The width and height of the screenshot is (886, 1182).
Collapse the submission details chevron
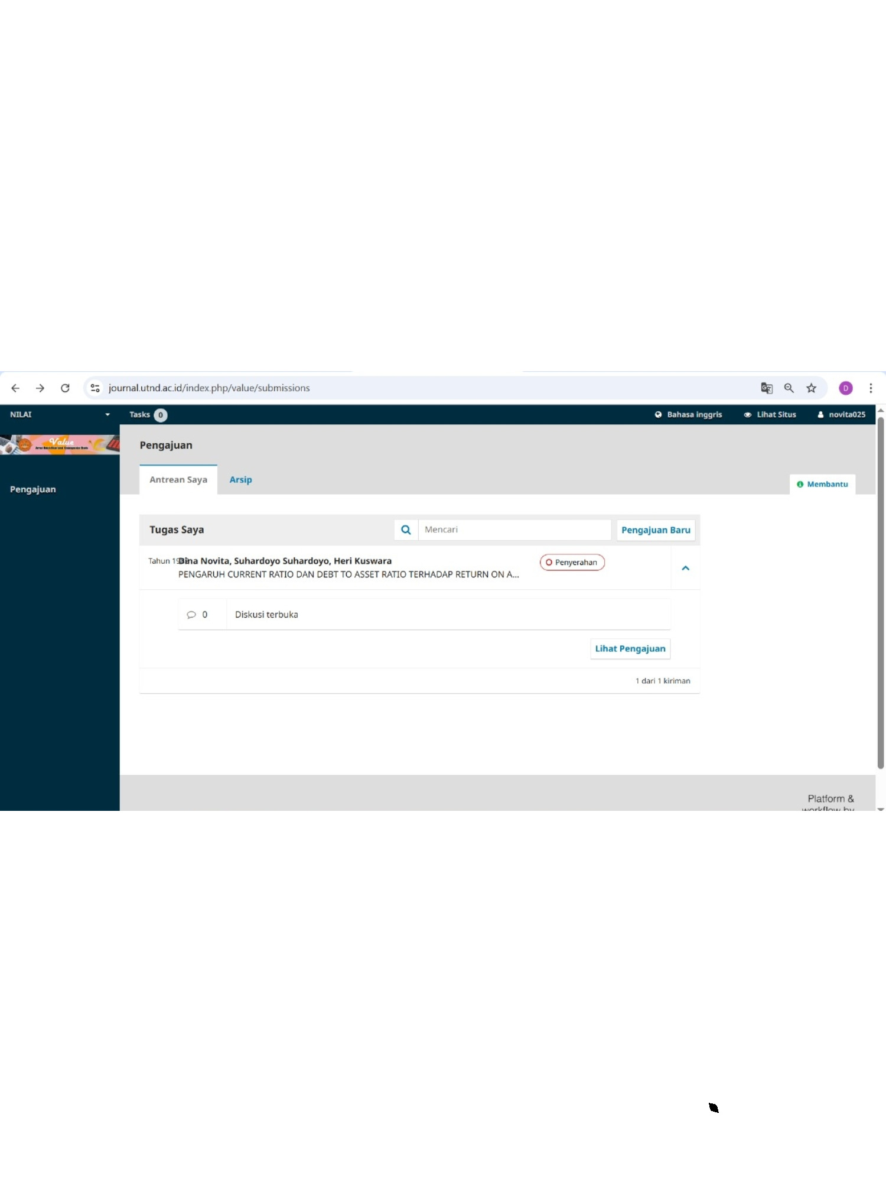686,568
